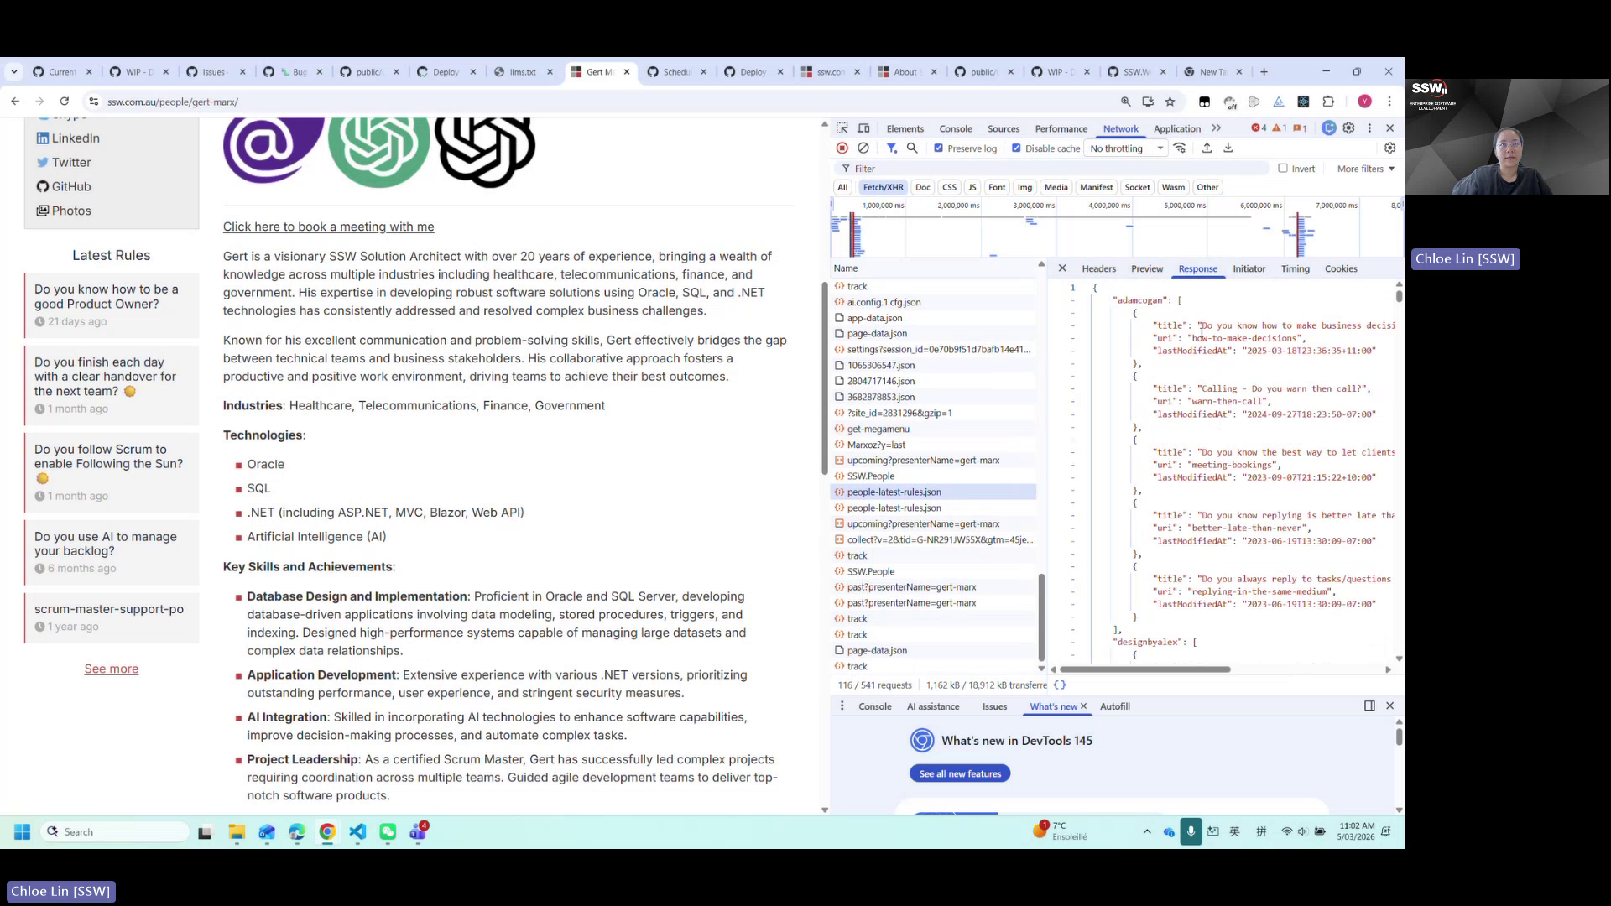This screenshot has width=1611, height=906.
Task: Enable the Invert filter checkbox
Action: (x=1283, y=169)
